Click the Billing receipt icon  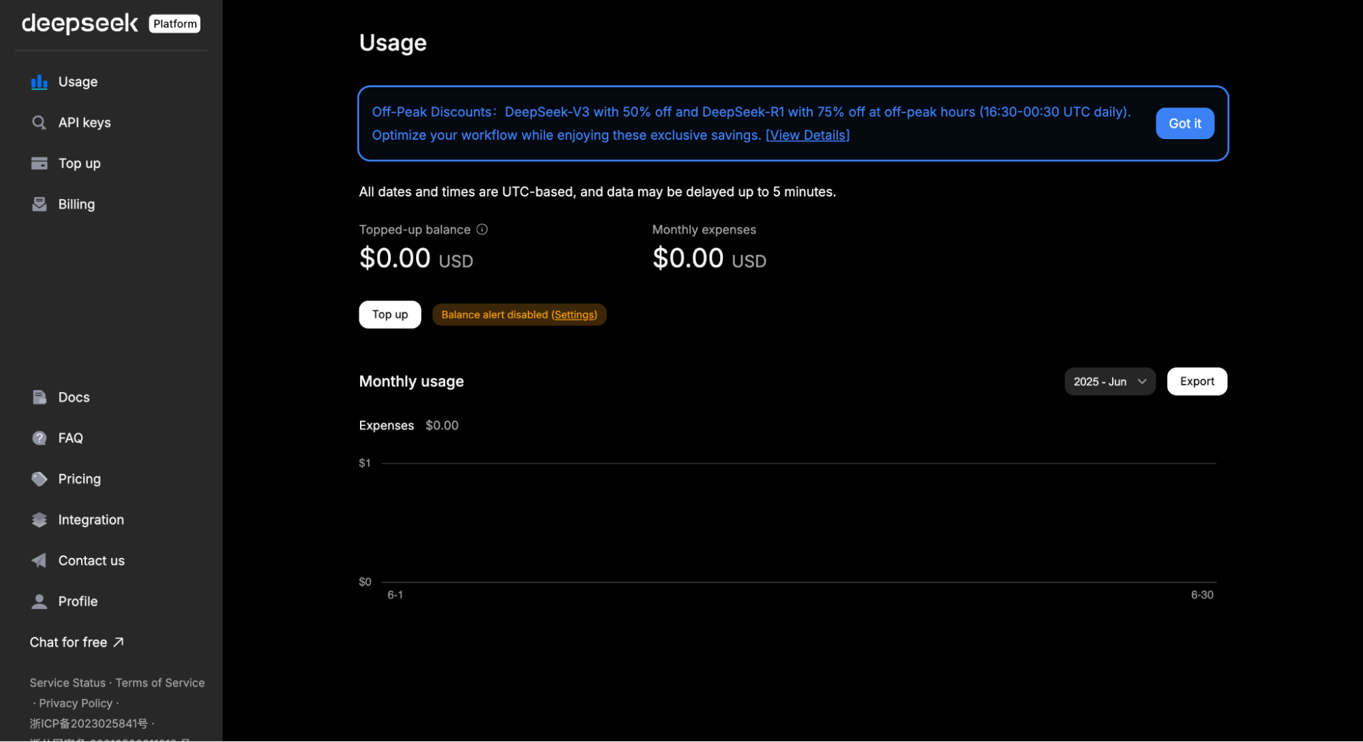pos(40,205)
